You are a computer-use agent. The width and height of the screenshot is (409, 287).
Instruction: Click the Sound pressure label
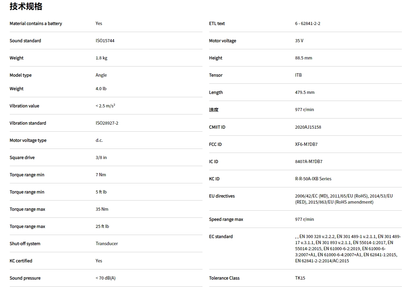(x=25, y=278)
